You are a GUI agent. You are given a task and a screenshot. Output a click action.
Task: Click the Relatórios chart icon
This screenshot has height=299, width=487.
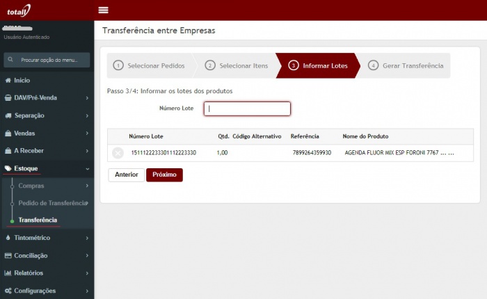[8, 273]
